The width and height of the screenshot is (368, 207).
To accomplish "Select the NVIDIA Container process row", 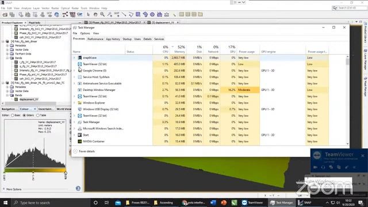I will pyautogui.click(x=201, y=141).
